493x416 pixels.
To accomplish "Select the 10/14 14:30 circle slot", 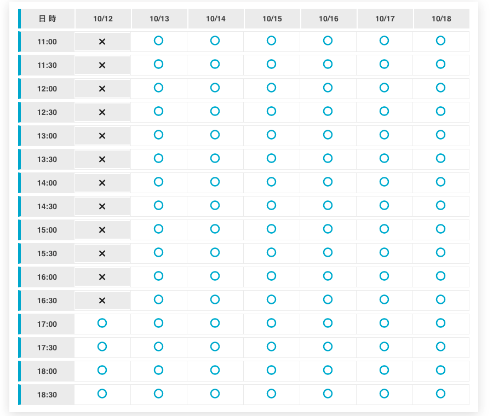I will (x=215, y=205).
